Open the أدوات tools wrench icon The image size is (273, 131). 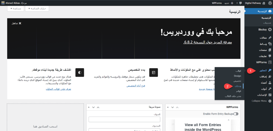click(x=270, y=89)
